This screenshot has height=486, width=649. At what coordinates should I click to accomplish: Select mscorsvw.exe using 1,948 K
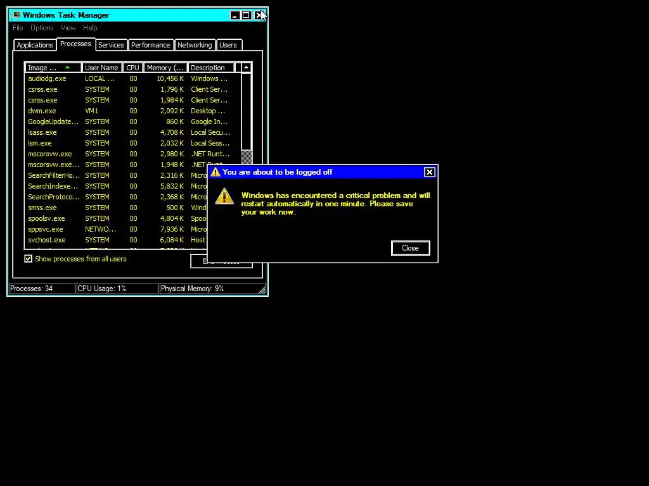coord(116,165)
